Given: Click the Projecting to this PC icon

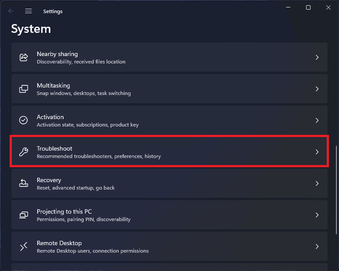Looking at the screenshot, I should (x=24, y=215).
